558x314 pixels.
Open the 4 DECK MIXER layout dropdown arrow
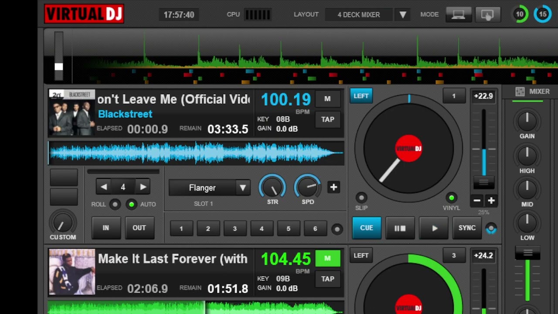click(x=403, y=14)
